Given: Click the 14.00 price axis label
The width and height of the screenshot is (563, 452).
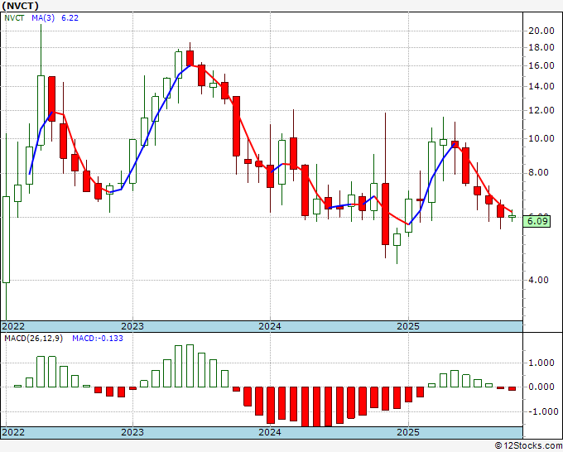Looking at the screenshot, I should pos(541,86).
